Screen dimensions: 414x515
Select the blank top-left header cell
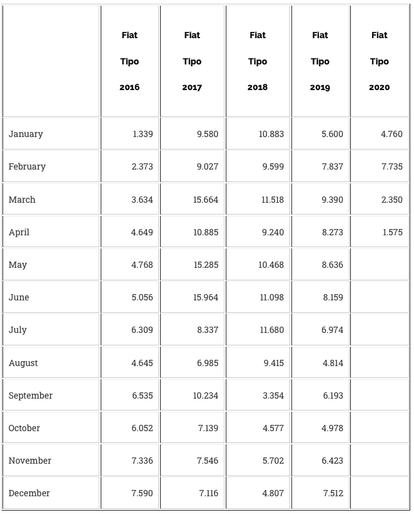(51, 61)
